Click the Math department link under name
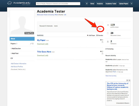139x106 pixels. pos(56,15)
